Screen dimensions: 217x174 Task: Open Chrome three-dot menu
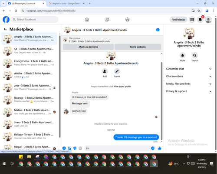(x=213, y=10)
